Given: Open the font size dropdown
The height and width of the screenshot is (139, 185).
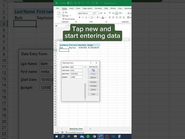Looking at the screenshot, I should coord(99,13).
